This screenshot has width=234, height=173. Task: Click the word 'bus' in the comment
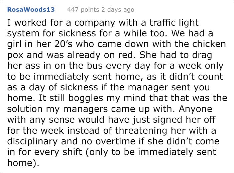[x=95, y=65]
